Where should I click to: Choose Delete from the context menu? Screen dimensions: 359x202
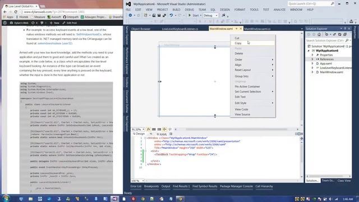click(253, 53)
